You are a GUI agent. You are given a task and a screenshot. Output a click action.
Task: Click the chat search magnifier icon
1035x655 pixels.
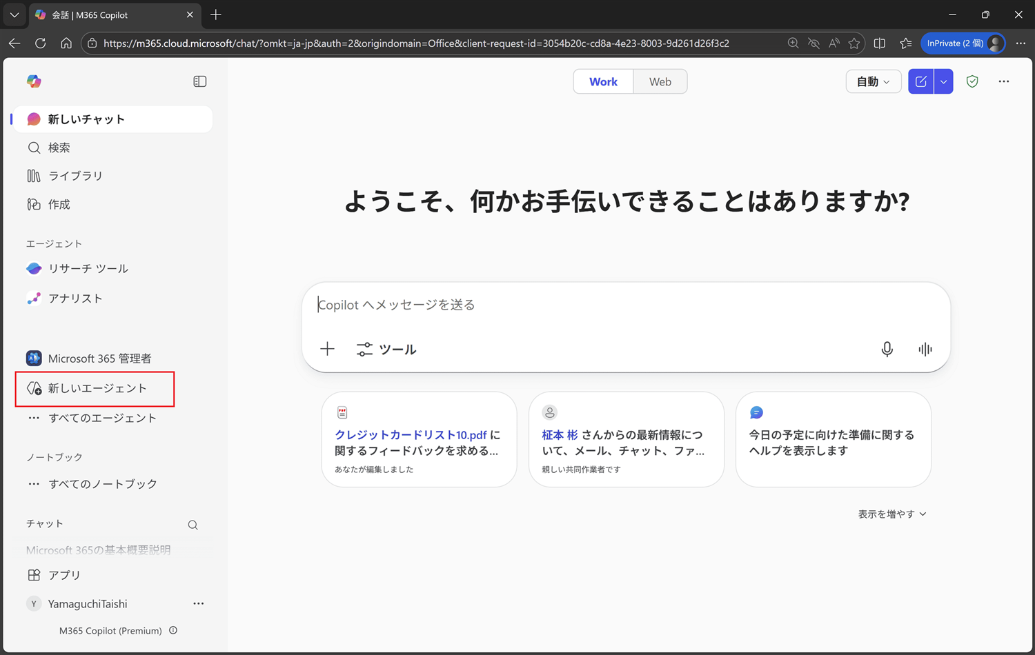193,525
